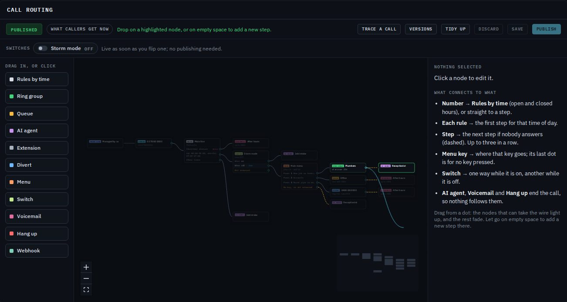
Task: Zoom out with the minus button
Action: coord(86,279)
